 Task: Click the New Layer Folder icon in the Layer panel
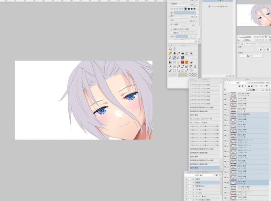[254, 90]
